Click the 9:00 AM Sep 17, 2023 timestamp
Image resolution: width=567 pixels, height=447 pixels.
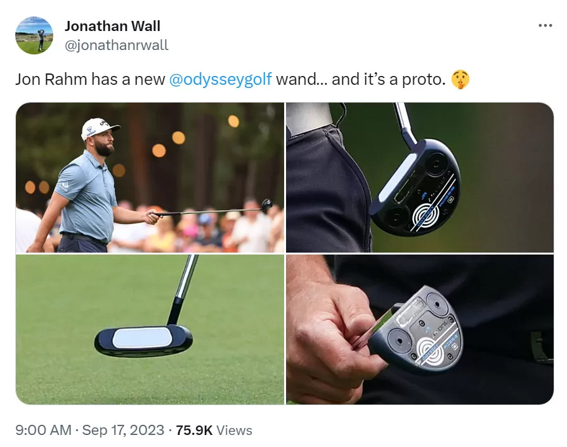click(89, 431)
